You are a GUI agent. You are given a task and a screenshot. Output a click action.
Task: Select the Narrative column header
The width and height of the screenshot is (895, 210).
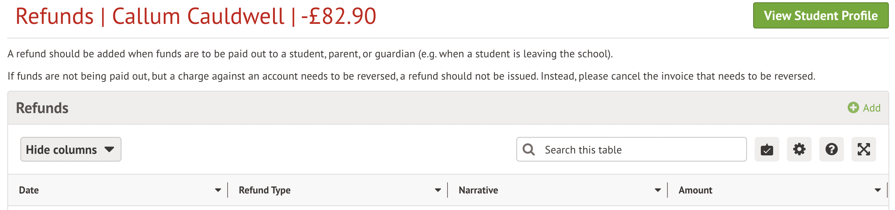478,190
